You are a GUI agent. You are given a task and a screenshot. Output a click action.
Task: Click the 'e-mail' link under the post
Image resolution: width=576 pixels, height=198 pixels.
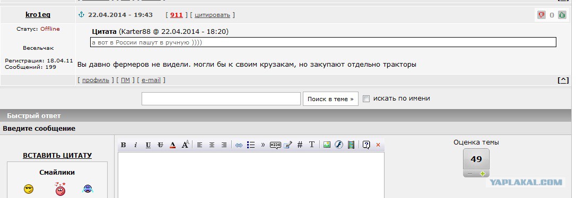point(151,80)
